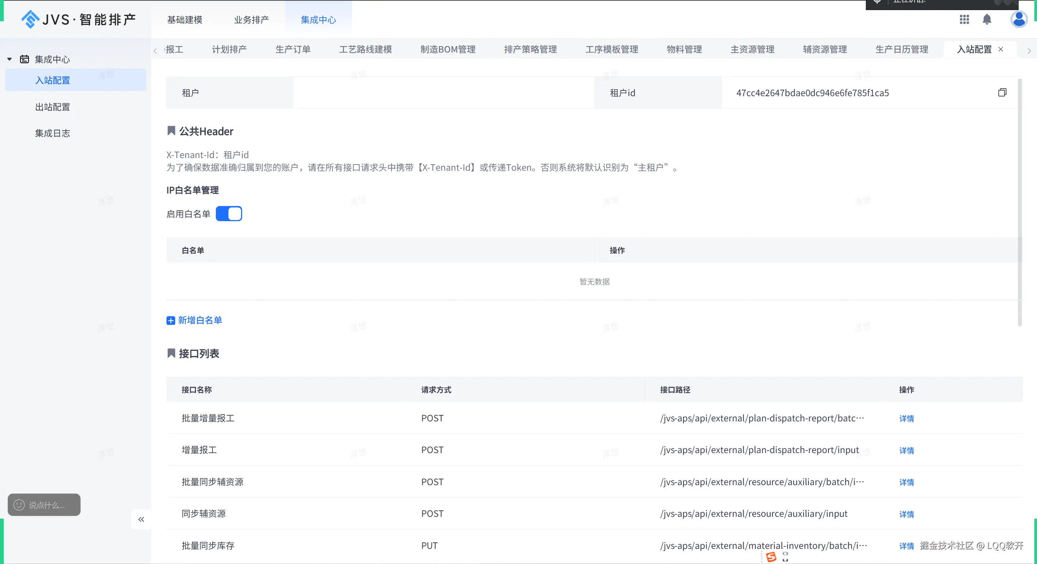This screenshot has width=1037, height=564.
Task: Switch to 业务排产 top menu
Action: [x=252, y=20]
